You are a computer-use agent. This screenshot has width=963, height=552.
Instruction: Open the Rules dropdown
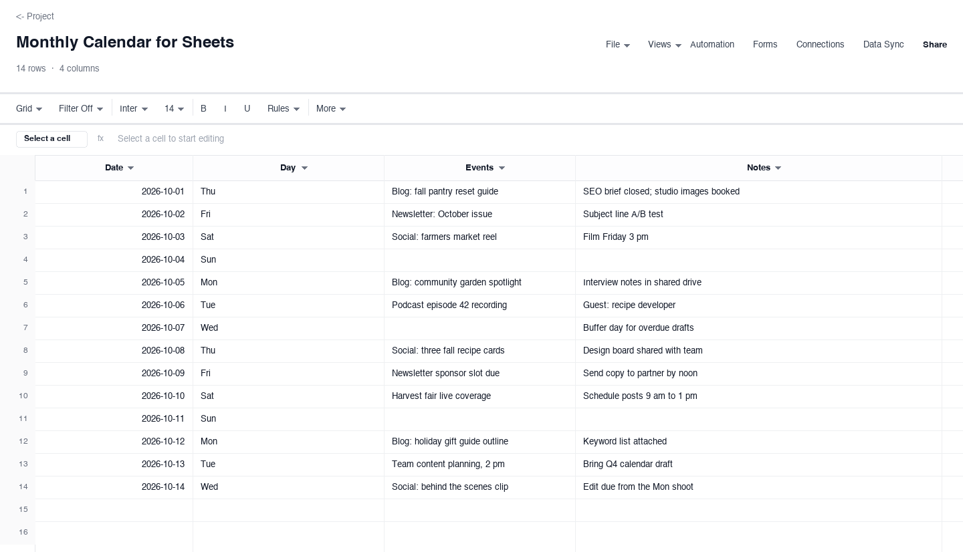[284, 108]
